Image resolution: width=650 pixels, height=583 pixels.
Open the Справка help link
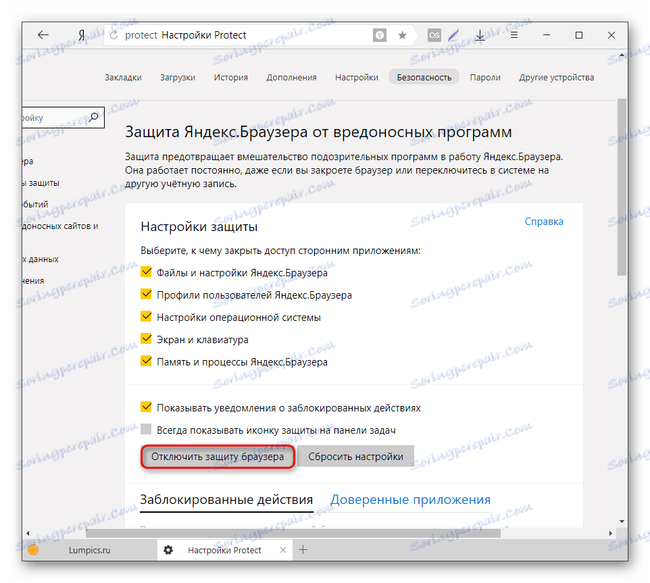[x=544, y=222]
